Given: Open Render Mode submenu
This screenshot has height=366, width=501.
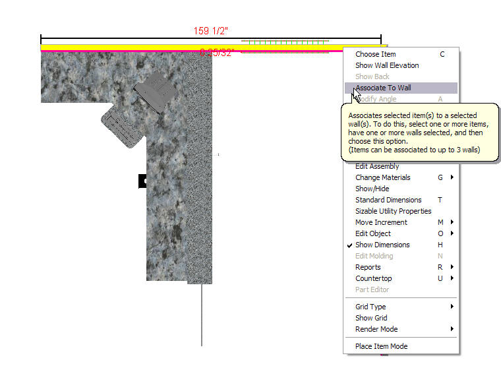Looking at the screenshot, I should tap(401, 329).
